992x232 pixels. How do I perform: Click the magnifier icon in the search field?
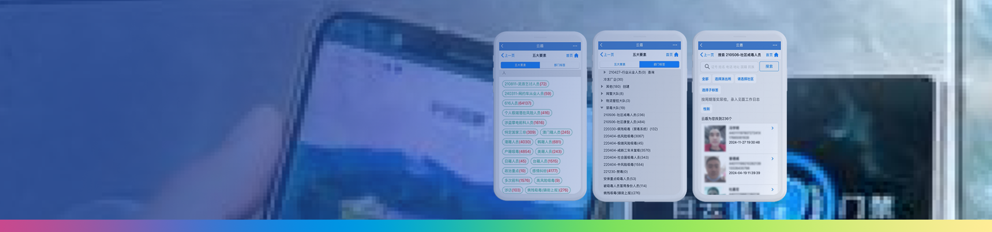click(x=707, y=67)
